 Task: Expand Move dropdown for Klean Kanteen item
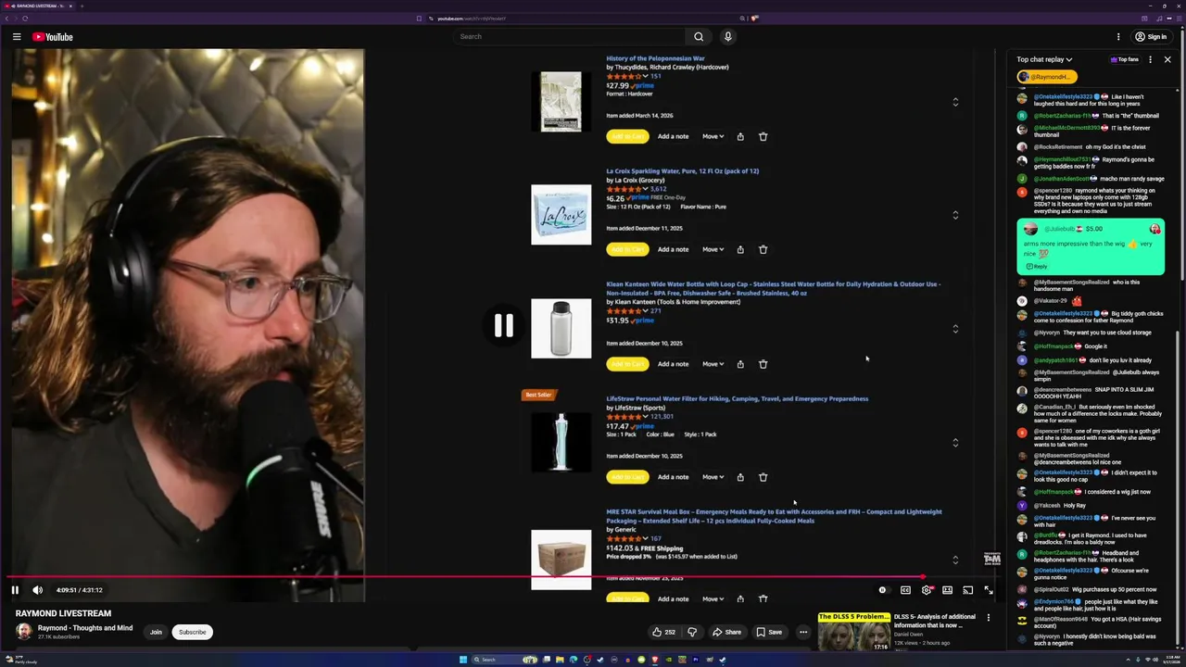(713, 364)
